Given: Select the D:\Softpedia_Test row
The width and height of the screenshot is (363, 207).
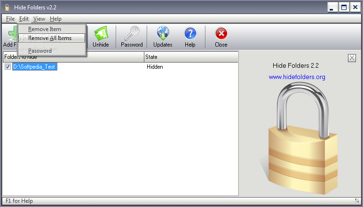Looking at the screenshot, I should [35, 67].
